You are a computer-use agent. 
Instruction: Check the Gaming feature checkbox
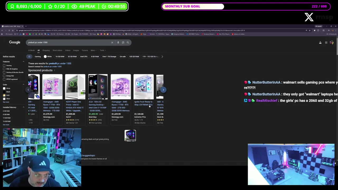pyautogui.click(x=4, y=65)
